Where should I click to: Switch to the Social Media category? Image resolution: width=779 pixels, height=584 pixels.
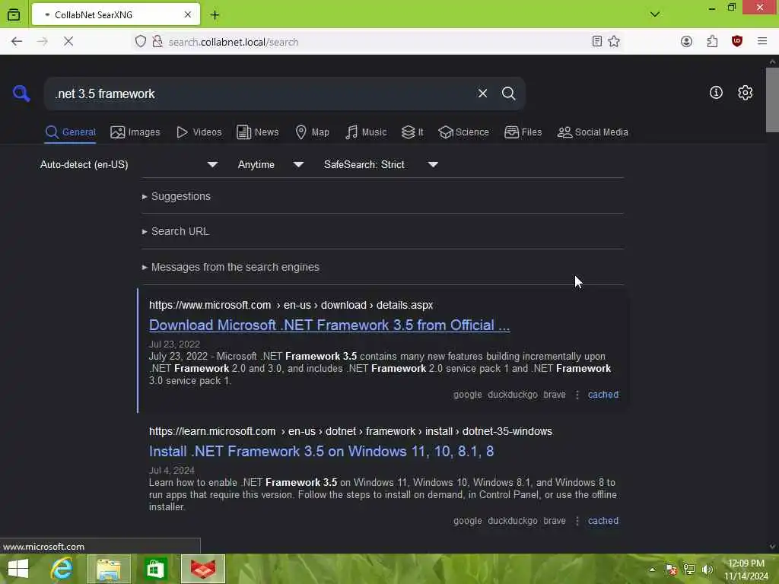(593, 132)
